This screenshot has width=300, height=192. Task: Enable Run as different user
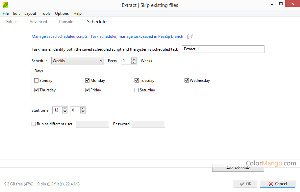34,124
